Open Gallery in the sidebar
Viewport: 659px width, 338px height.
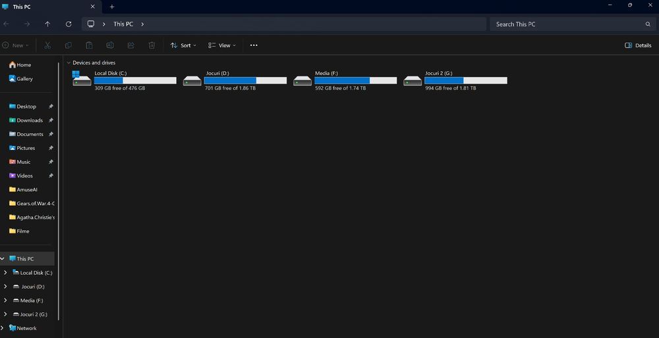tap(20, 78)
